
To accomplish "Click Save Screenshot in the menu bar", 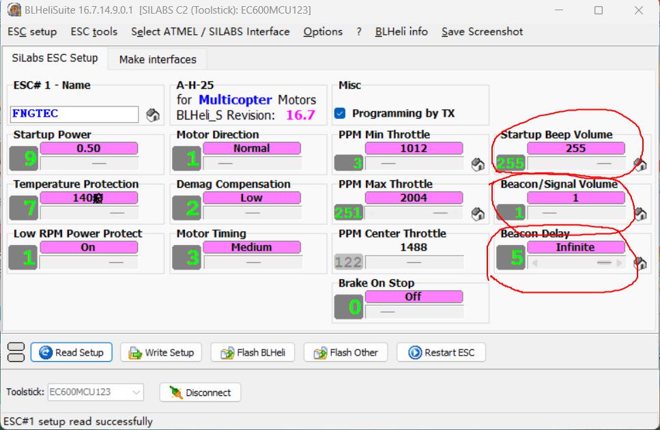I will pos(482,31).
